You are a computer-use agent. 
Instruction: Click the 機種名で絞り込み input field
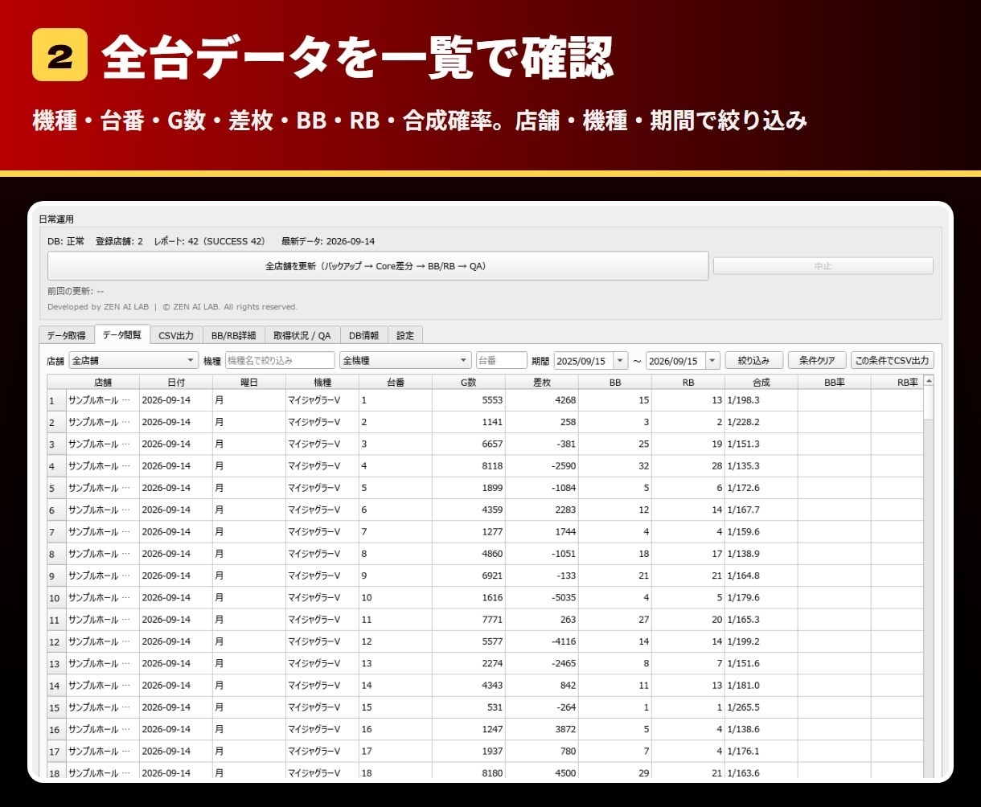pos(280,361)
